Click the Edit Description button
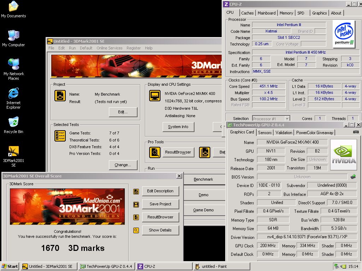Viewport: 362px width, 271px height. click(160, 191)
